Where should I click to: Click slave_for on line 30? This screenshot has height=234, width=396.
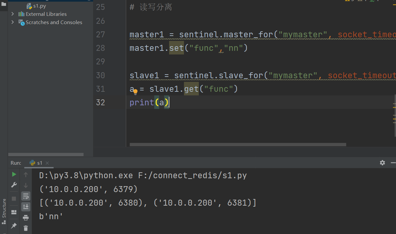[x=241, y=75]
